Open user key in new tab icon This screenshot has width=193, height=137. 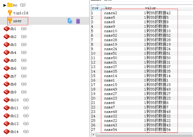pos(70,21)
